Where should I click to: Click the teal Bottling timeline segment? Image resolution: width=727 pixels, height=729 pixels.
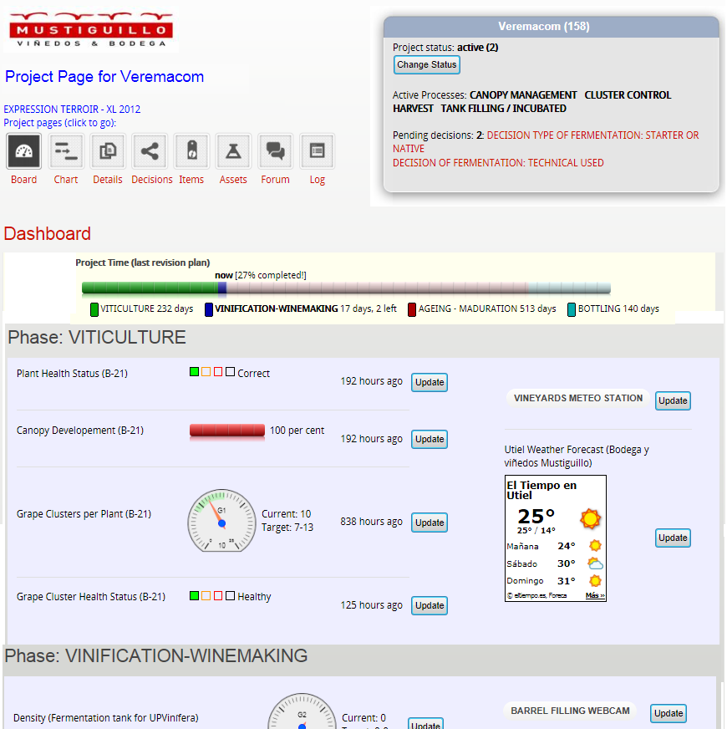pyautogui.click(x=569, y=288)
